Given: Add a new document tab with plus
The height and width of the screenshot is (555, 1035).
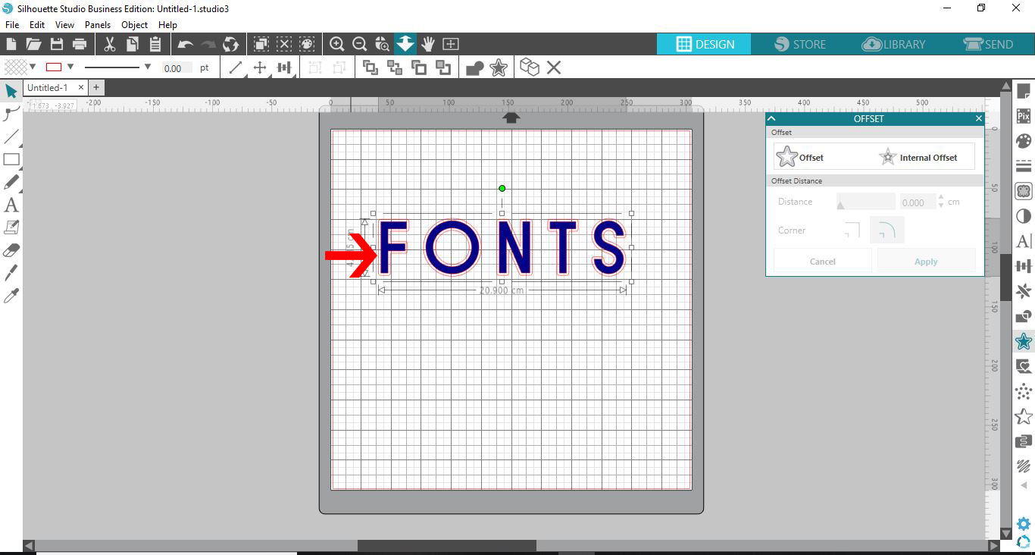Looking at the screenshot, I should 96,88.
